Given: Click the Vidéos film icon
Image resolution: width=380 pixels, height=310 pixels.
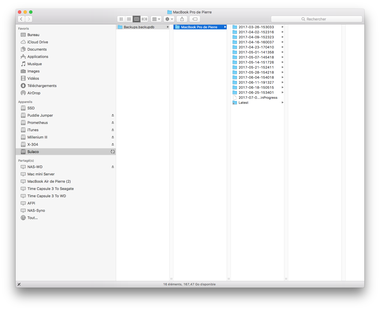Looking at the screenshot, I should click(23, 78).
